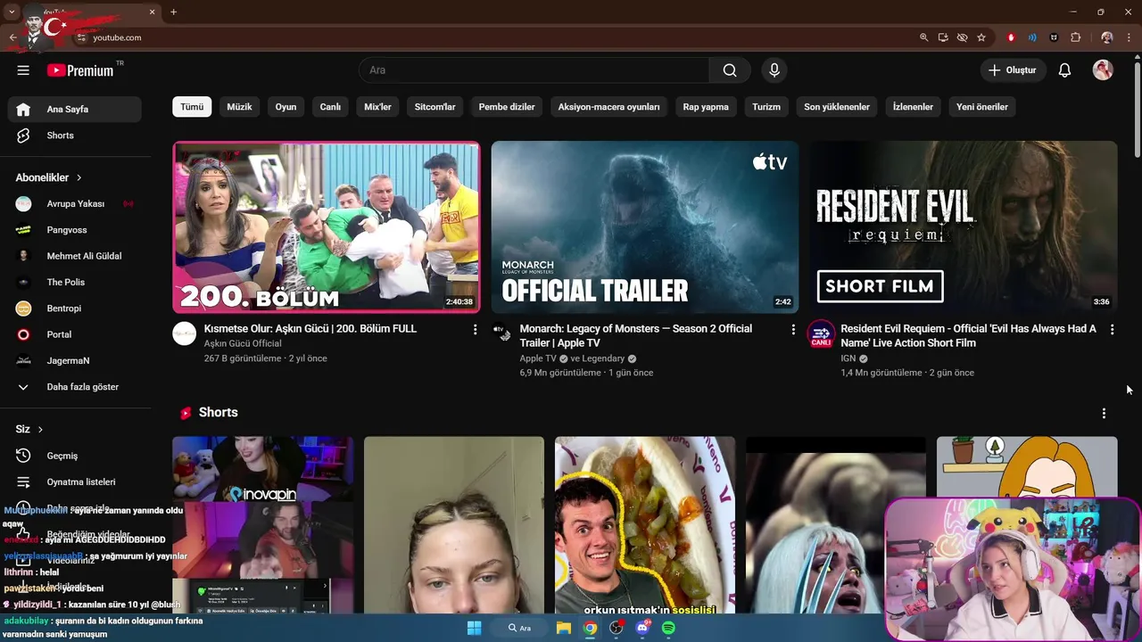Click Aşkın Gücü Official channel name
The height and width of the screenshot is (642, 1142).
coord(243,343)
